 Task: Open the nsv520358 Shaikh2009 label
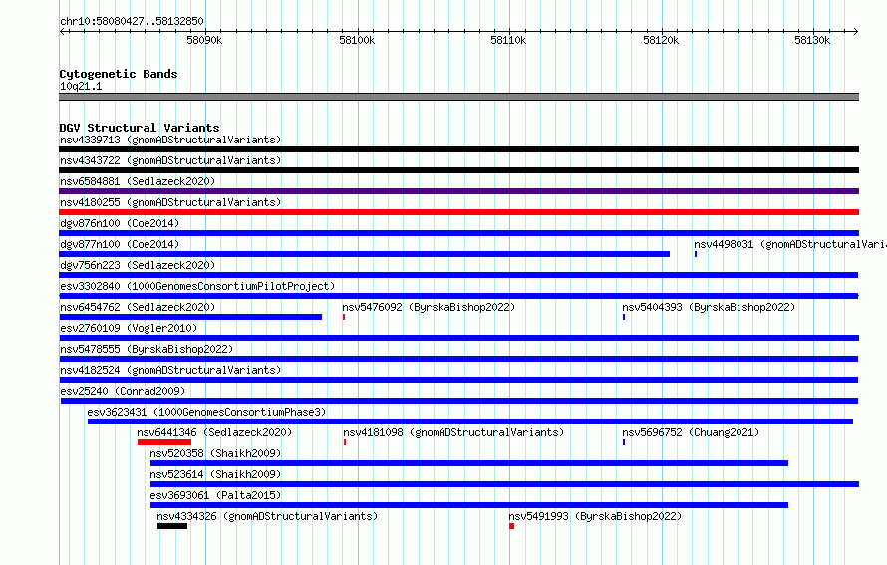[x=215, y=453]
